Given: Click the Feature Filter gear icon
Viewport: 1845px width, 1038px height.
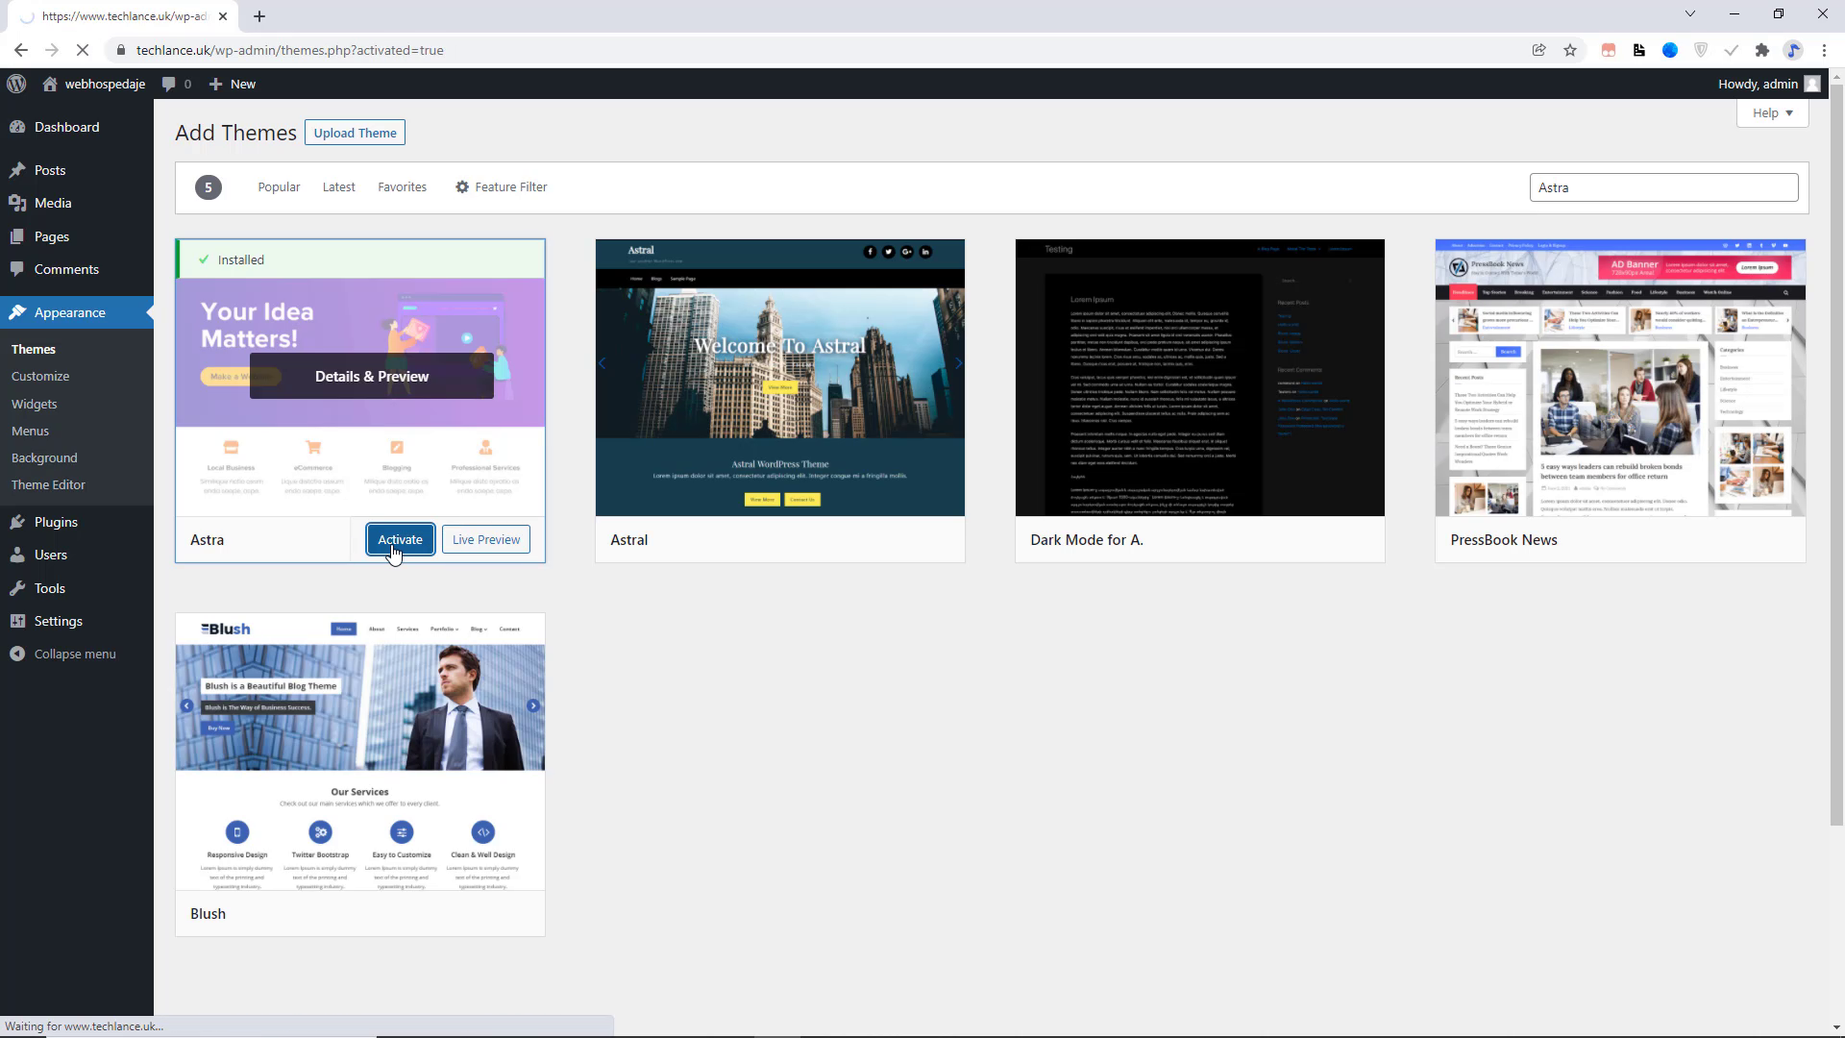Looking at the screenshot, I should click(x=462, y=186).
